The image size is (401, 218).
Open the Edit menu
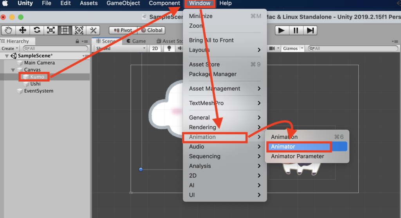click(x=65, y=3)
